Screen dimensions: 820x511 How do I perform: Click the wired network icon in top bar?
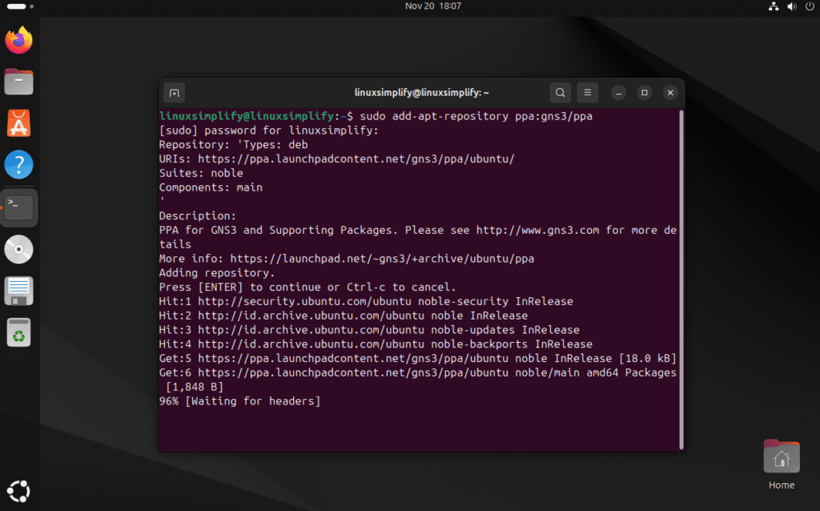click(x=773, y=6)
